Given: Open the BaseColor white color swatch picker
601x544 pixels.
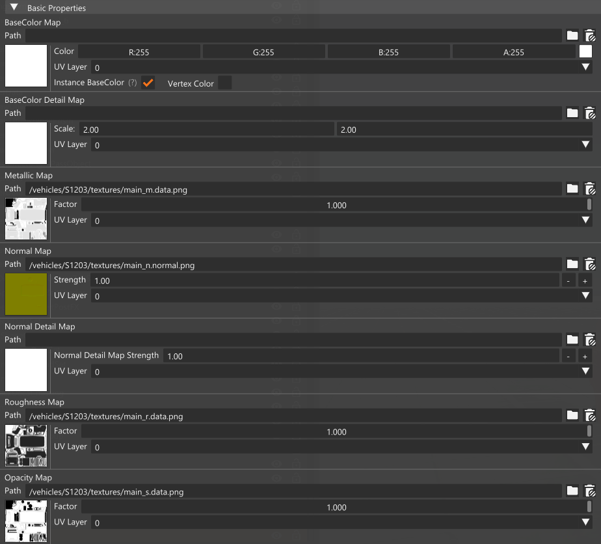Looking at the screenshot, I should pyautogui.click(x=585, y=51).
